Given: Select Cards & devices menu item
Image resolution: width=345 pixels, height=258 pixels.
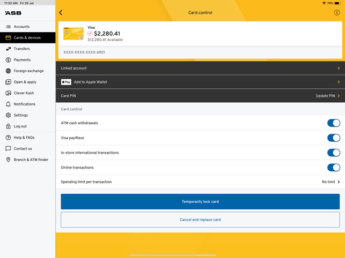Looking at the screenshot, I should pyautogui.click(x=28, y=37).
